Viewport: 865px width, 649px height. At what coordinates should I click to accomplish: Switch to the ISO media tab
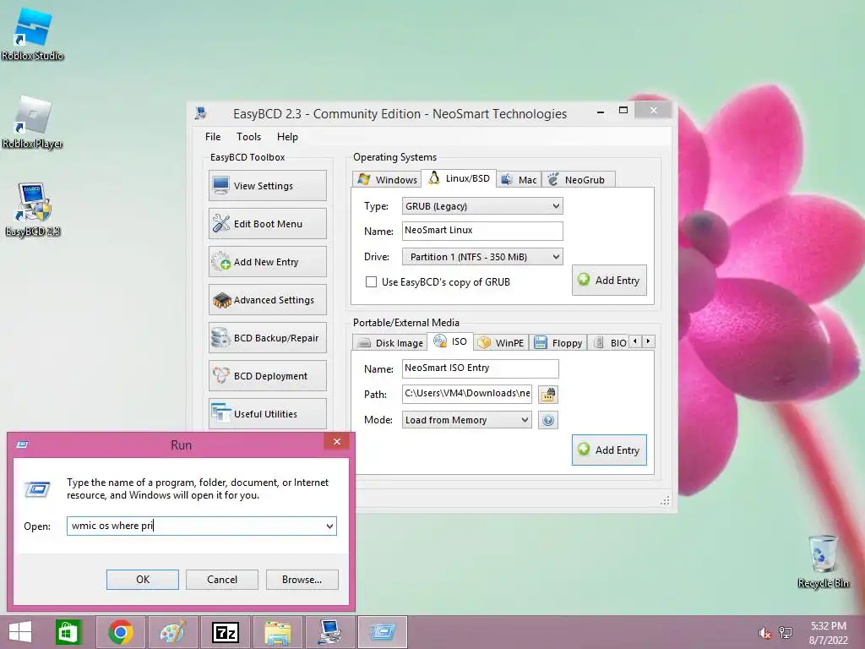pyautogui.click(x=450, y=341)
